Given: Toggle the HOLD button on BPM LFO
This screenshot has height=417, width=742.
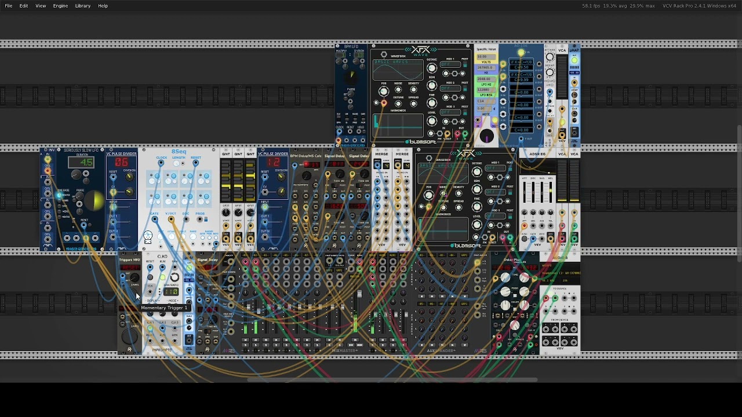Looking at the screenshot, I should [363, 131].
